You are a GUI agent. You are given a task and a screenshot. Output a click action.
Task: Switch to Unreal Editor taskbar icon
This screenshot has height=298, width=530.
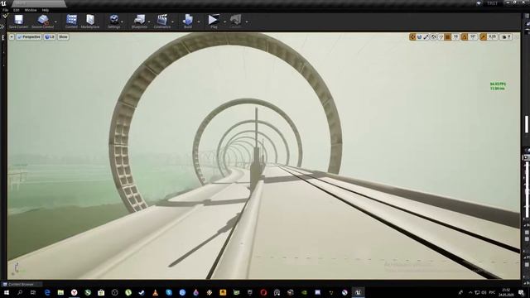[358, 292]
